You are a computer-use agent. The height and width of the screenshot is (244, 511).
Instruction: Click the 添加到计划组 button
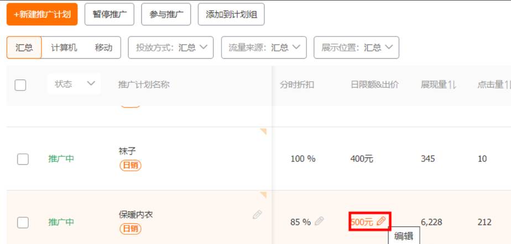click(231, 14)
